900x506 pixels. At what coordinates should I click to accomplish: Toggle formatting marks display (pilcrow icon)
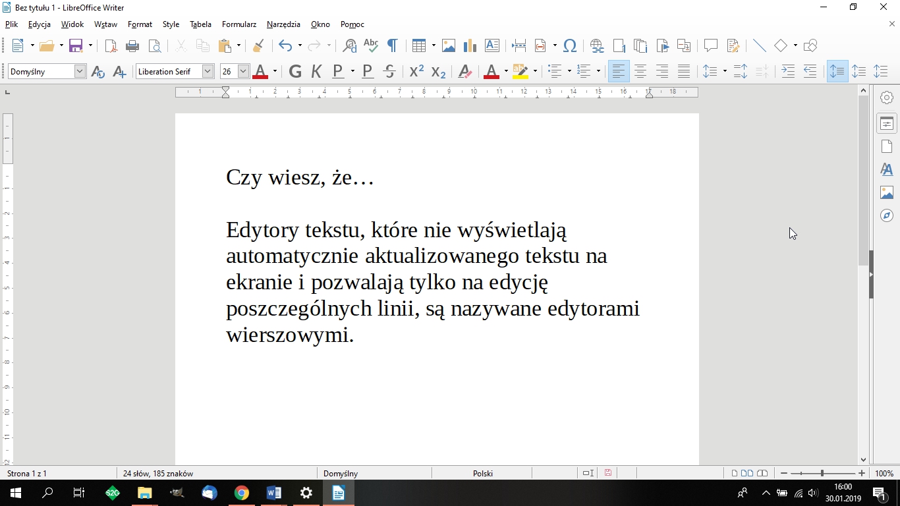click(392, 45)
